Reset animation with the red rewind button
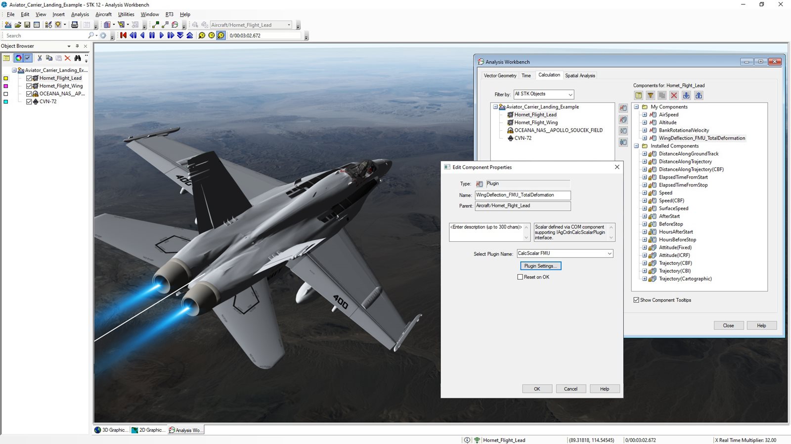The height and width of the screenshot is (444, 791). point(124,36)
